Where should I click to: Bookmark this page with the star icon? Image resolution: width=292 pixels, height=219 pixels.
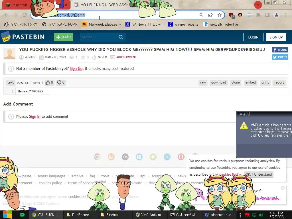(x=220, y=15)
